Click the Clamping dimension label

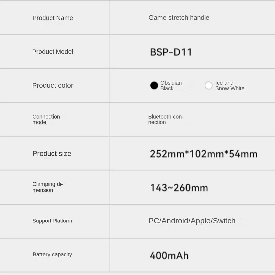[47, 187]
